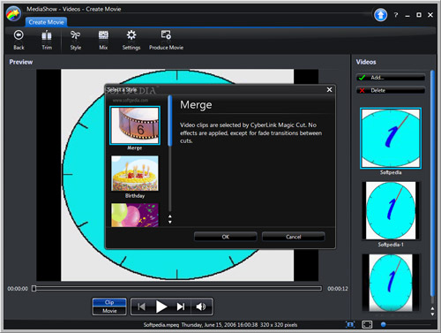This screenshot has height=333, width=441.
Task: Click the videos panel down arrow
Action: point(432,314)
